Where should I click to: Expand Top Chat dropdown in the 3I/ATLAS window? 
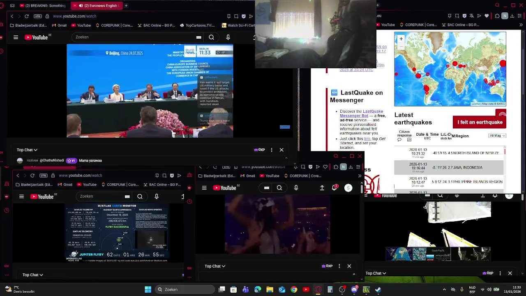point(33,275)
